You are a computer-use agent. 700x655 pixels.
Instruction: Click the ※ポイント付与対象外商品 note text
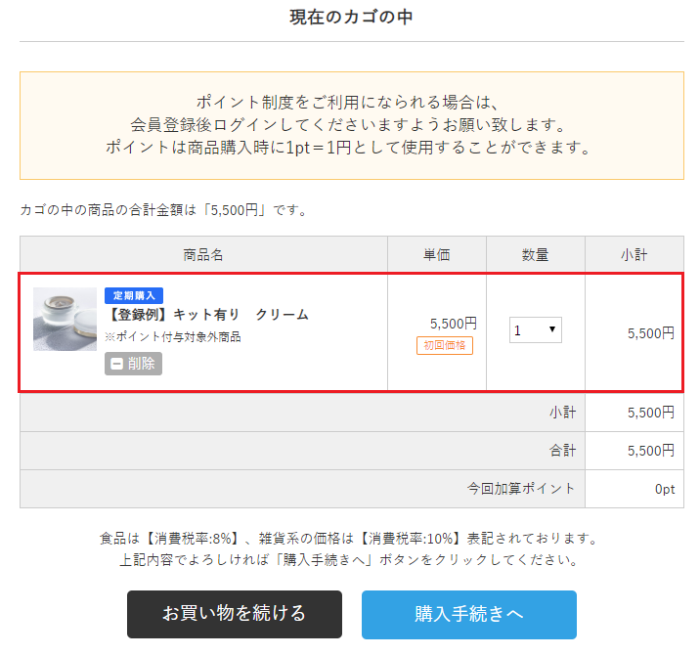[x=173, y=336]
